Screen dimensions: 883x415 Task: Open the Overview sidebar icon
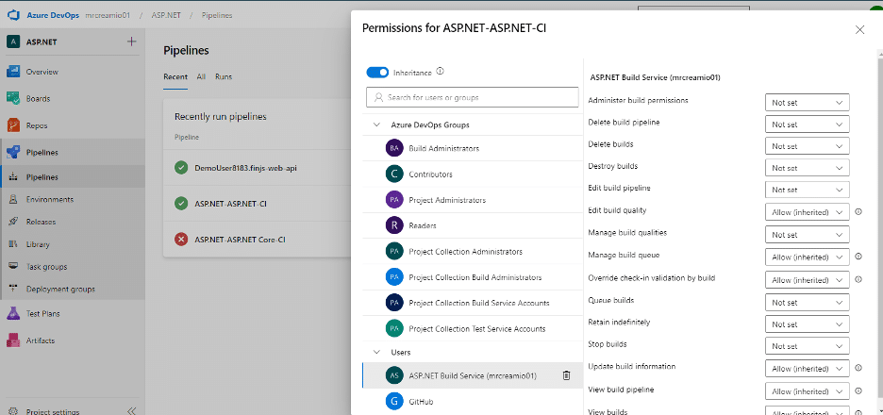(13, 72)
